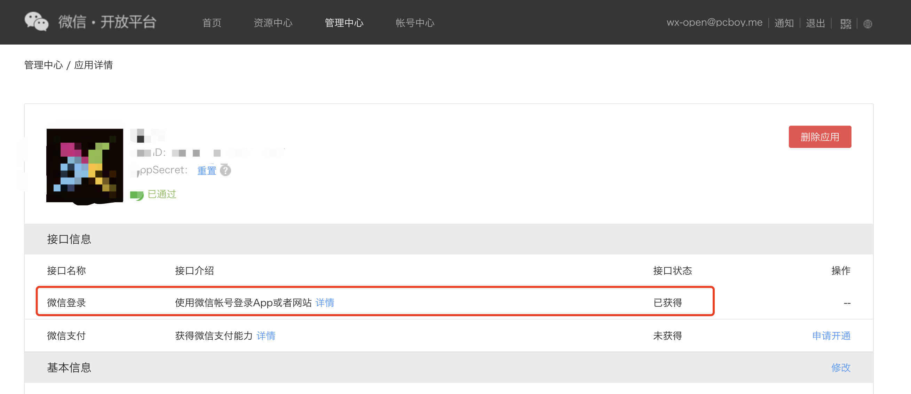Click the 重置 AppSecret link

pos(207,171)
